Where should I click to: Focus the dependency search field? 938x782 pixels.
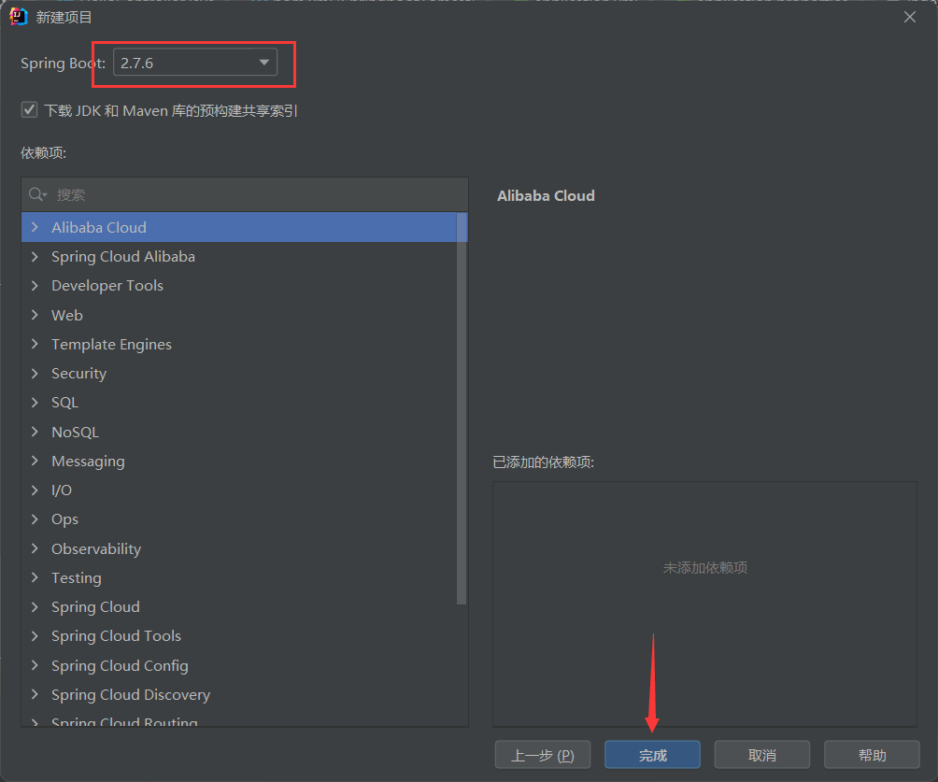click(x=245, y=194)
